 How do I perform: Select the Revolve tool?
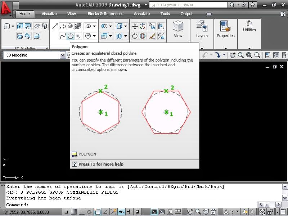click(x=20, y=36)
